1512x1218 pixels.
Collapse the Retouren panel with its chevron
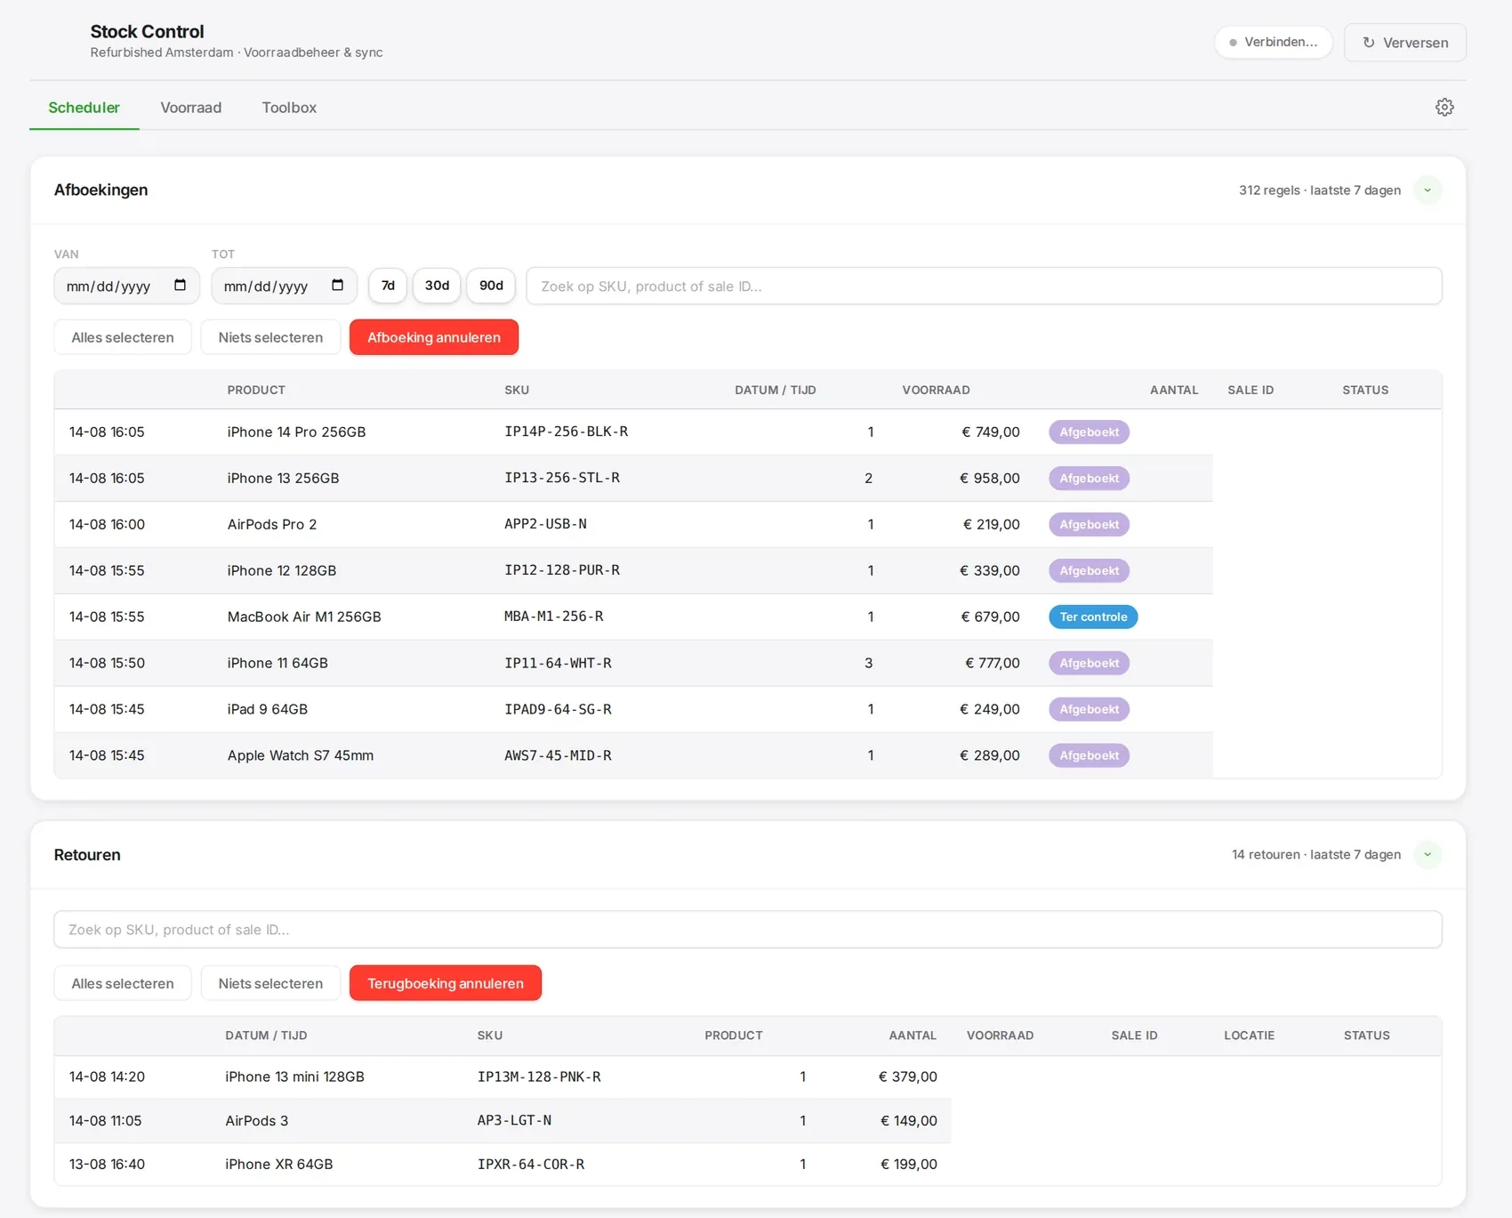[x=1428, y=854]
